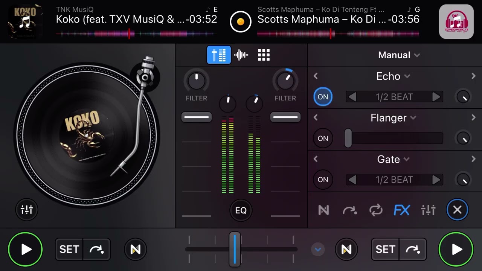Open the Manual mode dropdown
This screenshot has width=482, height=271.
click(399, 55)
